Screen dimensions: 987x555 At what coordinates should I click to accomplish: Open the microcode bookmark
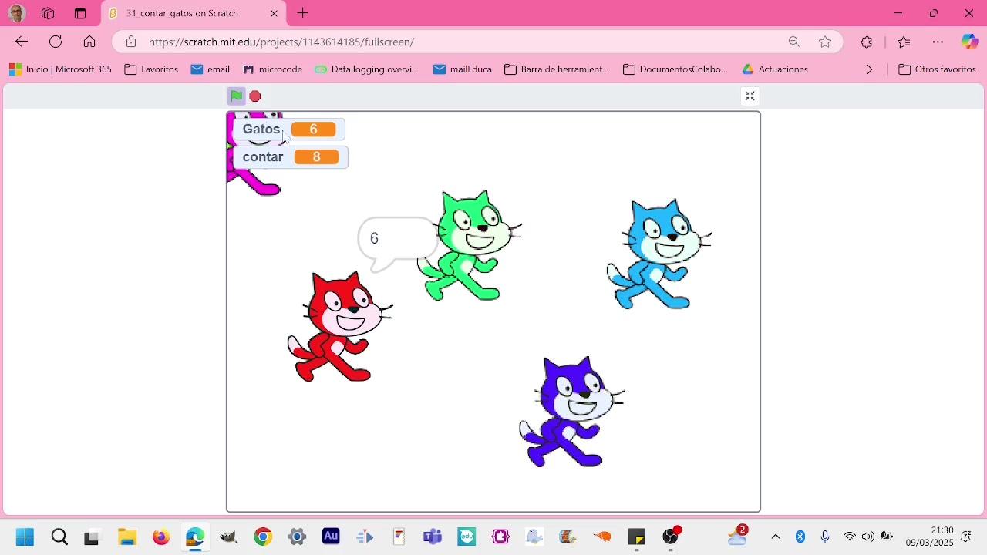point(272,69)
